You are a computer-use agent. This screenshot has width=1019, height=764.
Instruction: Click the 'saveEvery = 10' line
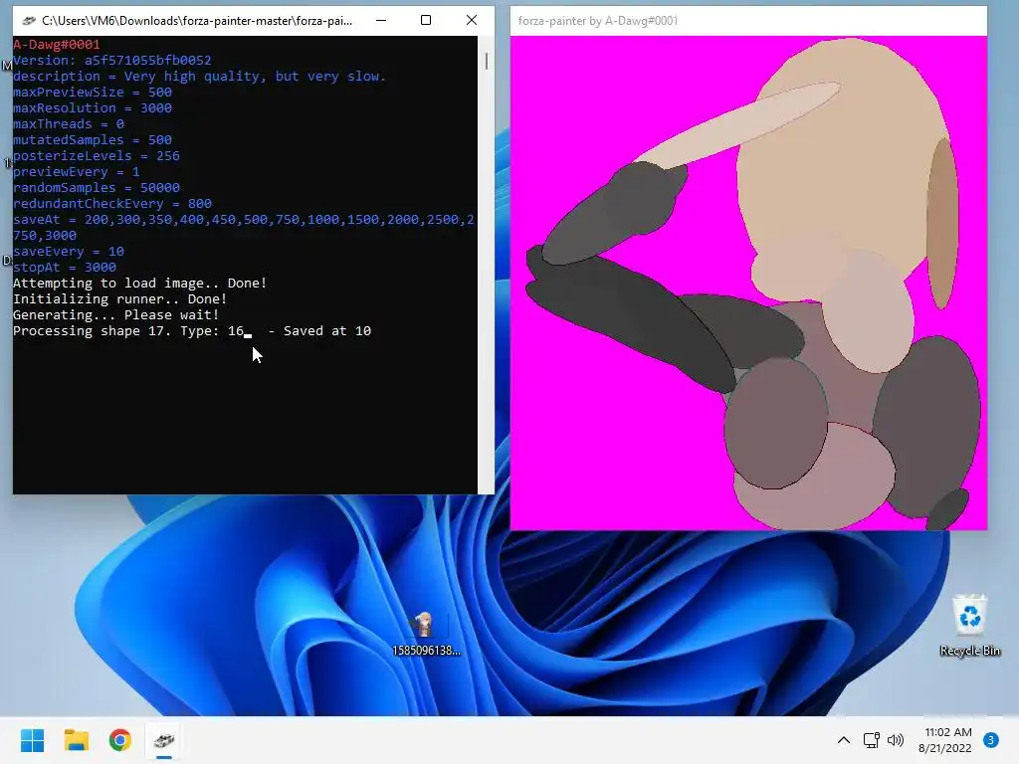(69, 252)
